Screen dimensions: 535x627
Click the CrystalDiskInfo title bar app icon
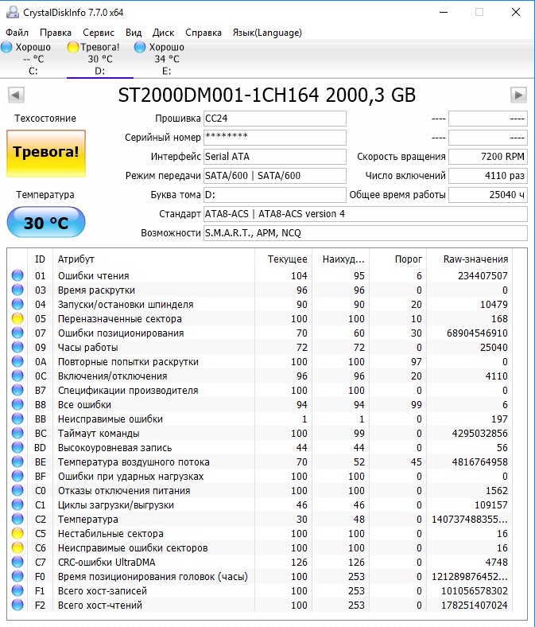[13, 13]
